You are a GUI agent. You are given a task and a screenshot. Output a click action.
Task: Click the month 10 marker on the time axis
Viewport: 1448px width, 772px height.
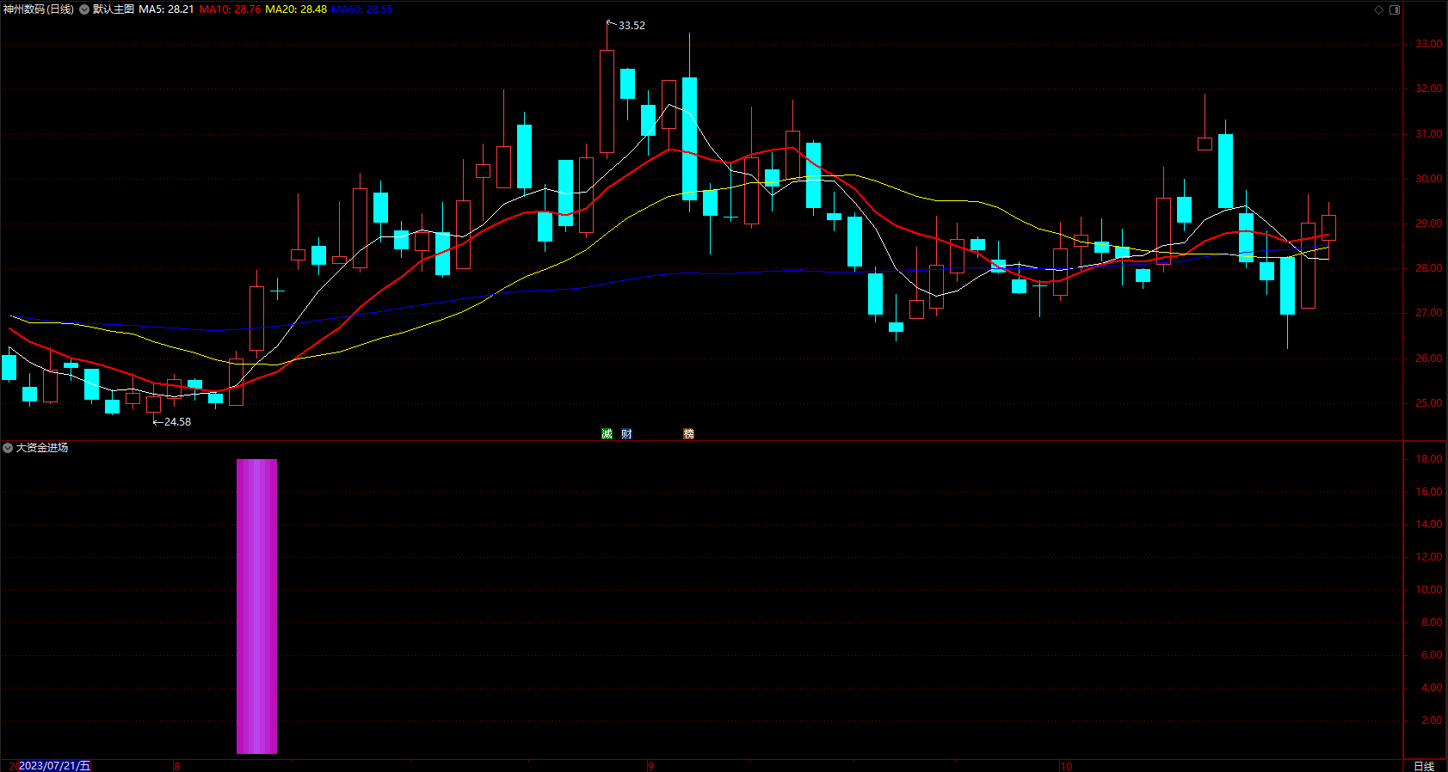(x=1066, y=766)
